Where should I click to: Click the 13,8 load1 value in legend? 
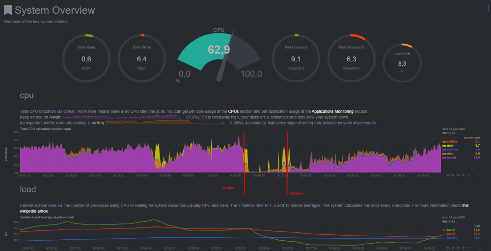point(478,230)
